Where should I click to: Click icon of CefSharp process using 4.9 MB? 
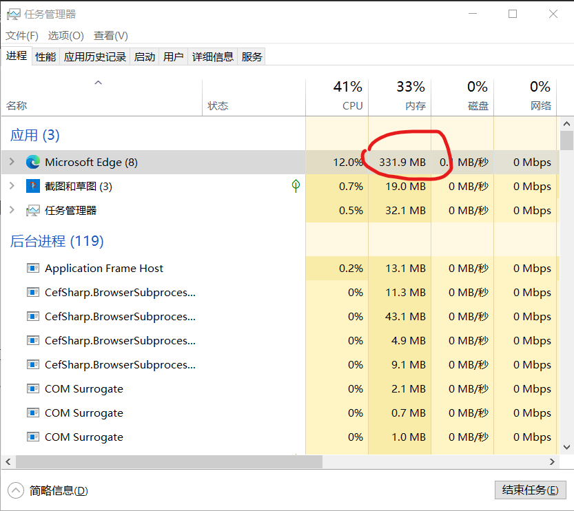[33, 341]
